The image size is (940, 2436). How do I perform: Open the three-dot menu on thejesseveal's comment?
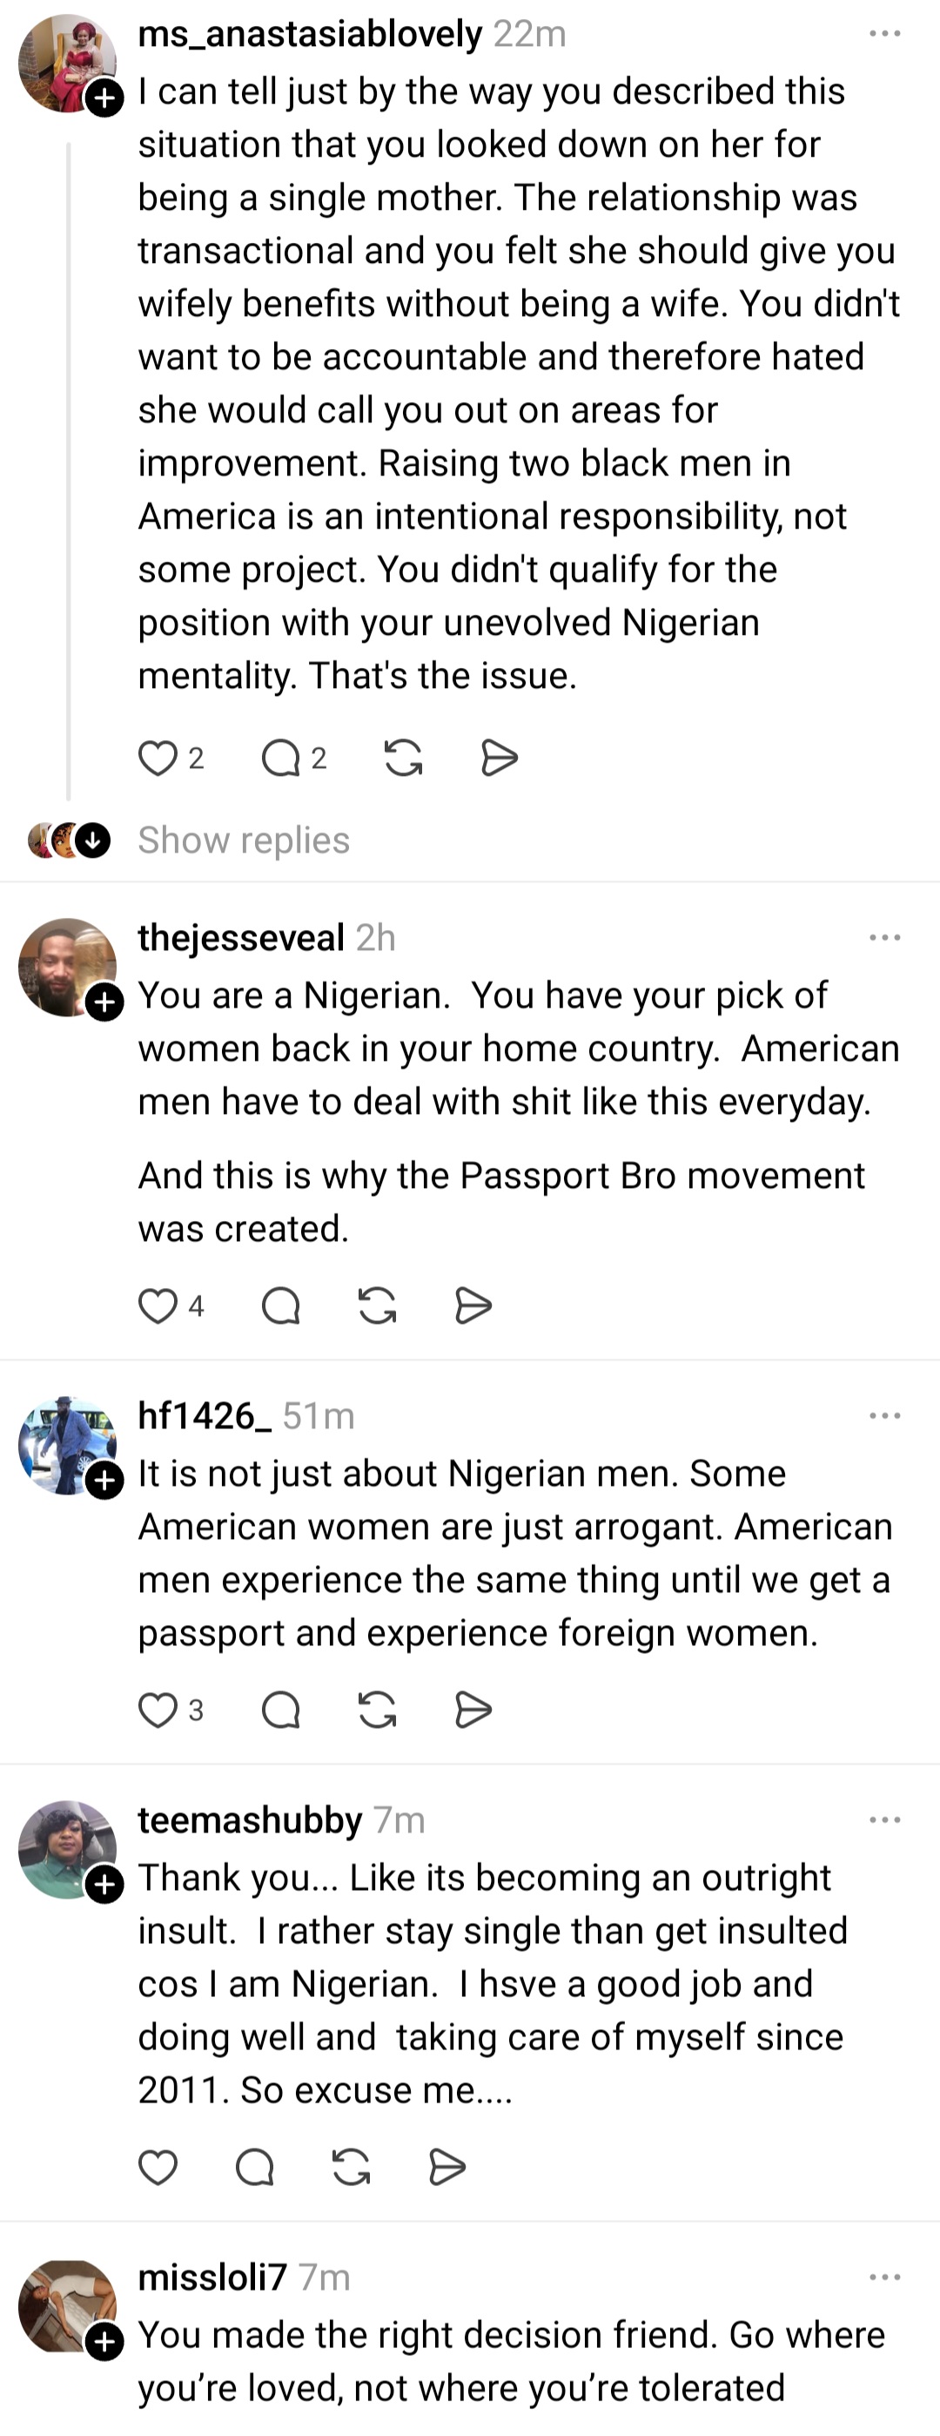coord(884,936)
